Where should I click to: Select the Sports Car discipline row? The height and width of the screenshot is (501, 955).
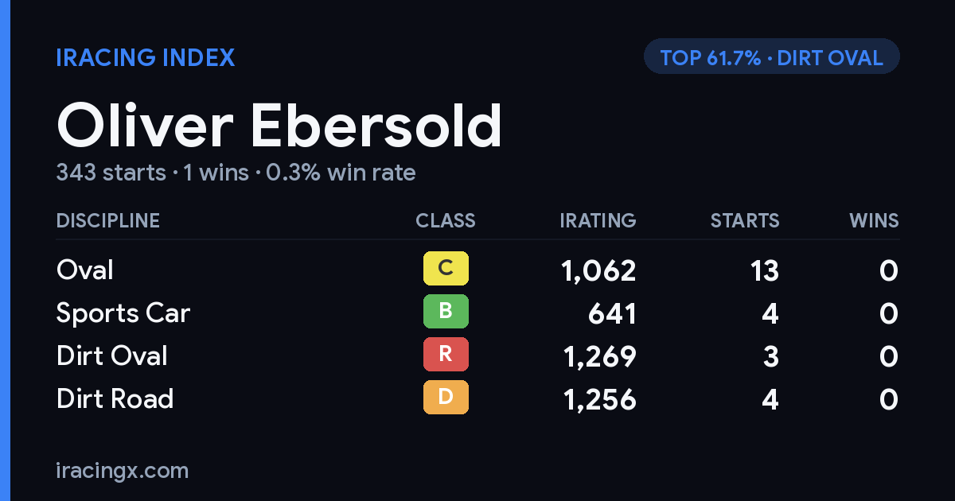pyautogui.click(x=477, y=313)
